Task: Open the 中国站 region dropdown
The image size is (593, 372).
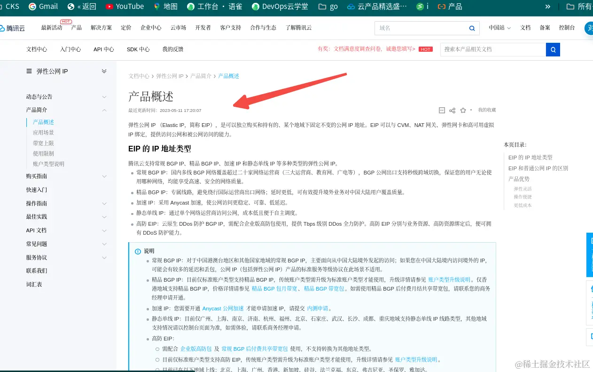Action: tap(499, 28)
